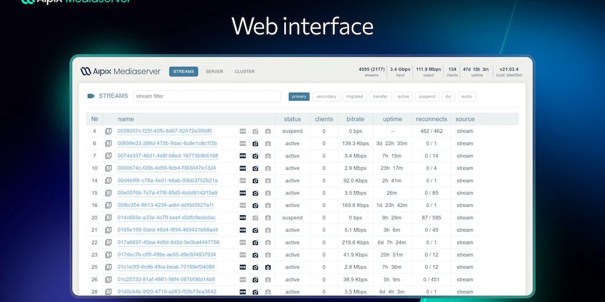Click the camera snapshot icon for stream 00699e33
605x302 pixels.
tap(255, 143)
